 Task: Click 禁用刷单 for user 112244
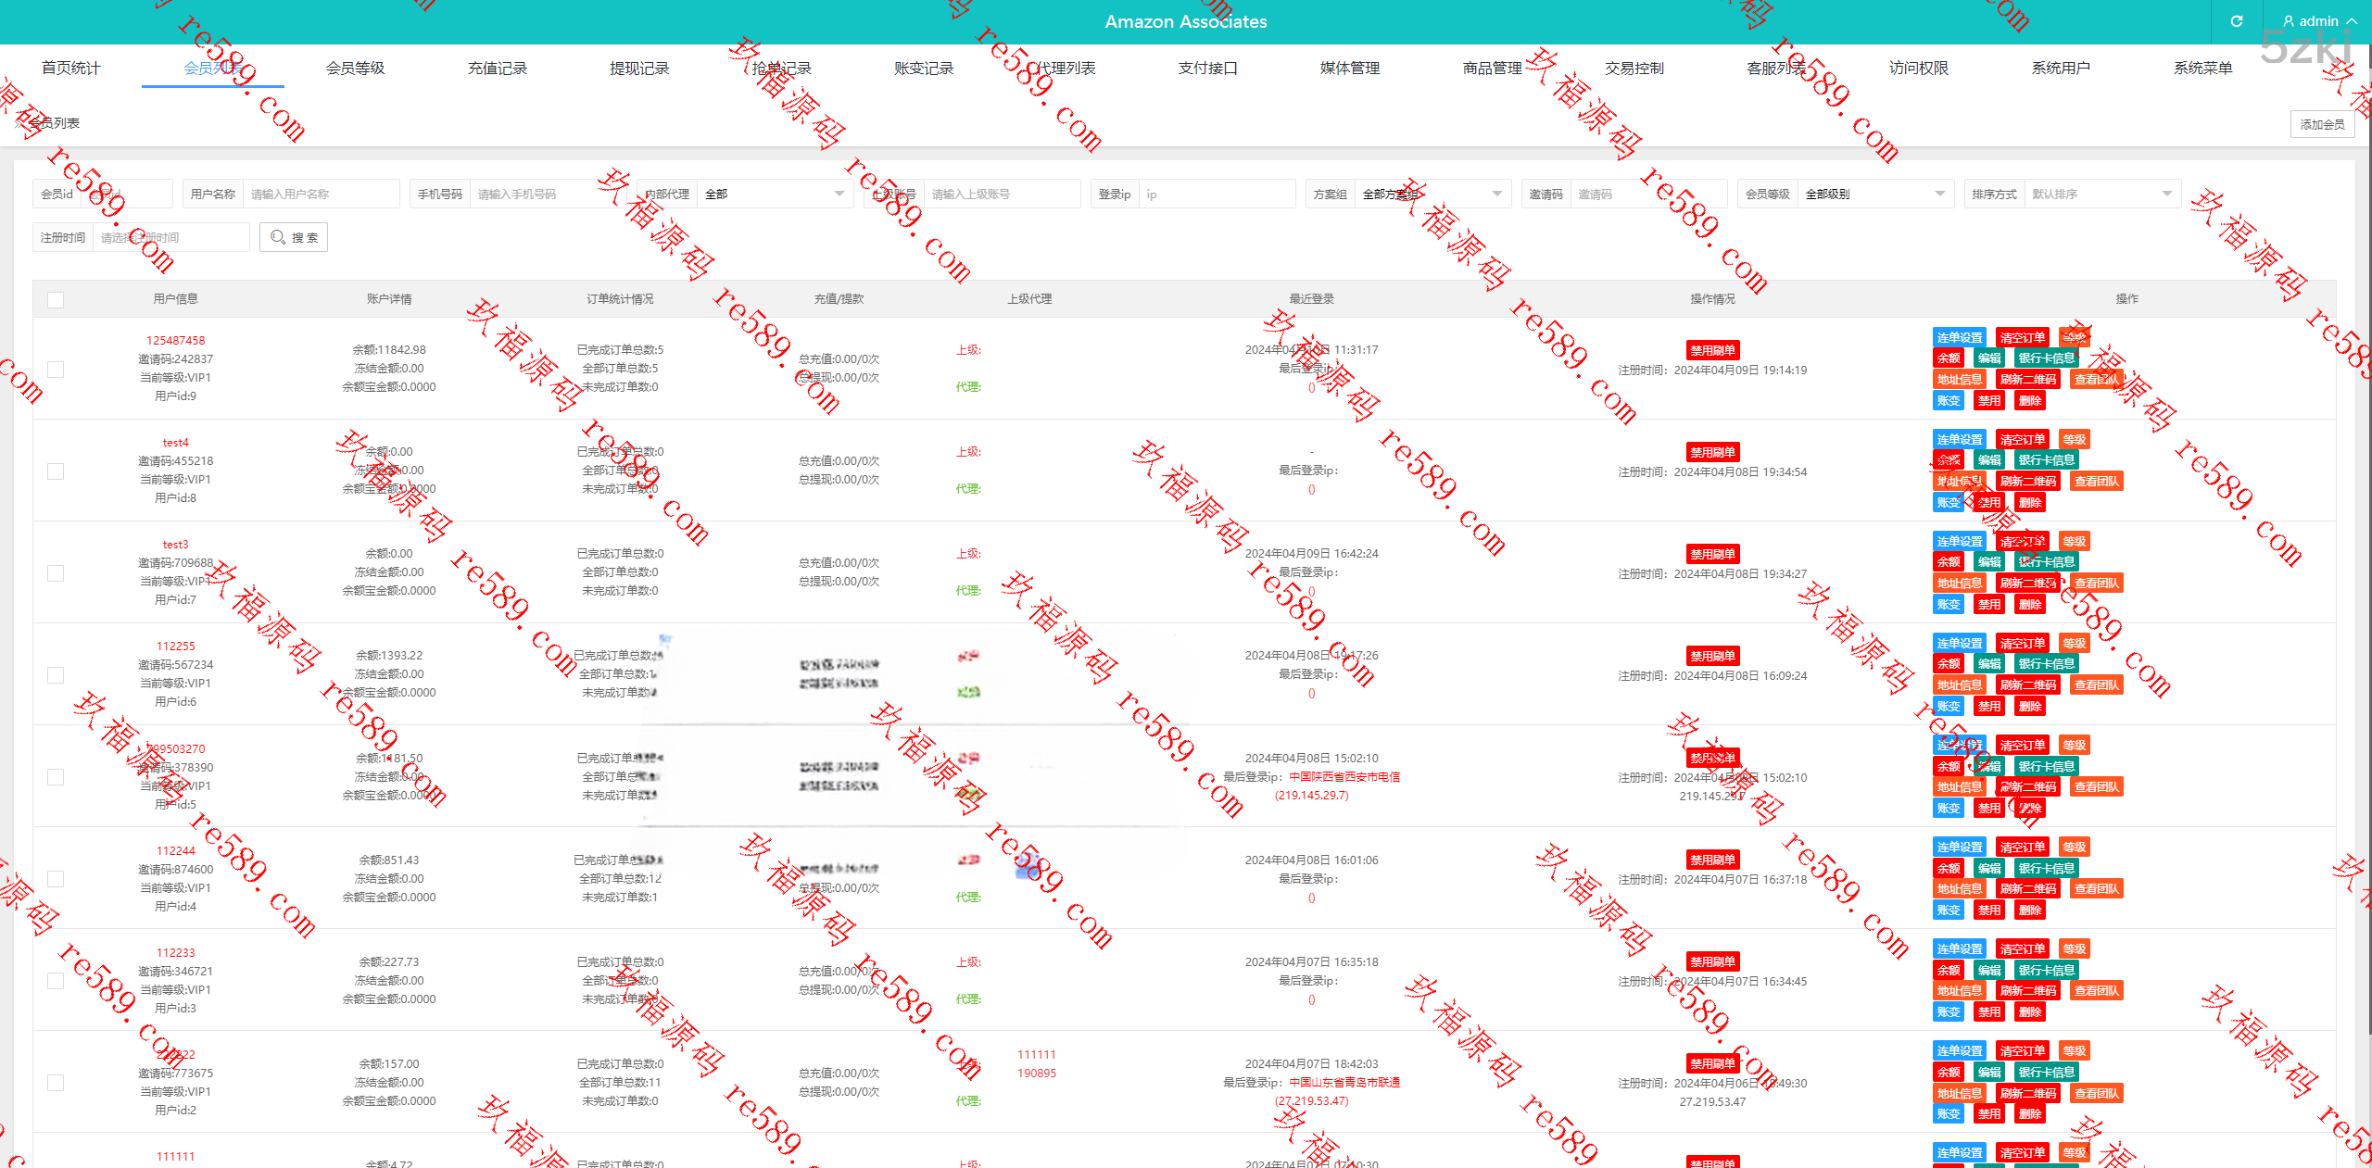[1712, 860]
